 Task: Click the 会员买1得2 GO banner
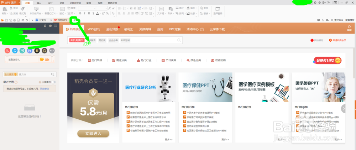pyautogui.click(x=328, y=60)
